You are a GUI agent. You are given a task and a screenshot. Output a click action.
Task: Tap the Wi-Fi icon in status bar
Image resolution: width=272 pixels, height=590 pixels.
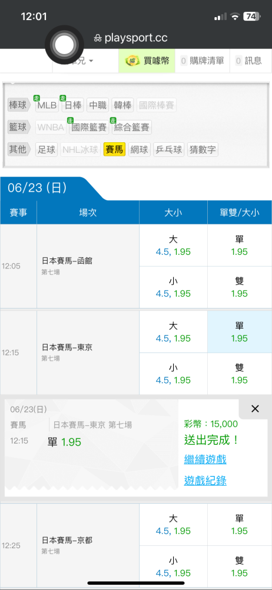235,16
